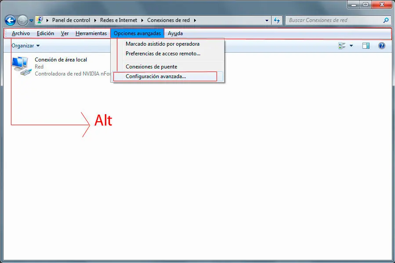This screenshot has height=263, width=395.
Task: Click the change view icon
Action: (342, 46)
